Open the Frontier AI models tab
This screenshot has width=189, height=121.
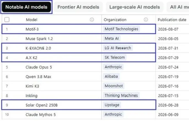(78, 7)
